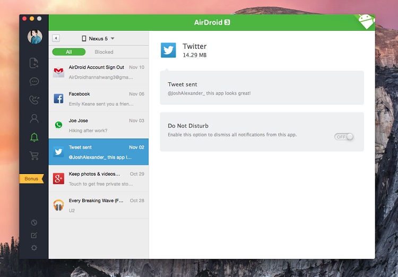The height and width of the screenshot is (277, 398).
Task: Click the Tweet sent message card
Action: click(x=262, y=88)
